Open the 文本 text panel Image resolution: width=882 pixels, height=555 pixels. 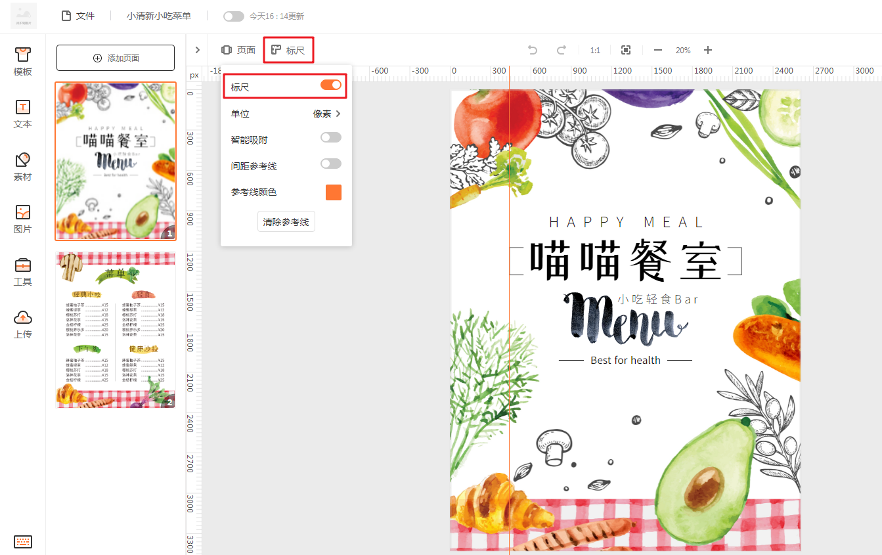point(23,114)
